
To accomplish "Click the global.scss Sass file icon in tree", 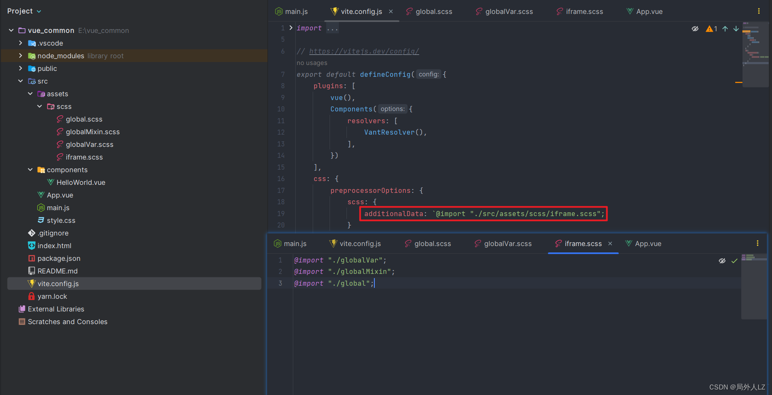I will pyautogui.click(x=60, y=119).
